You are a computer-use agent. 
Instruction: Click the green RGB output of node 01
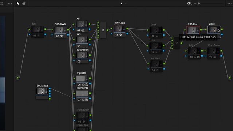(45, 29)
